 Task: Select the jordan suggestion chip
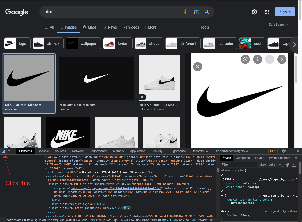pyautogui.click(x=118, y=43)
